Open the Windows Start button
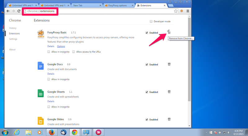This screenshot has height=136, width=248. (x=5, y=132)
